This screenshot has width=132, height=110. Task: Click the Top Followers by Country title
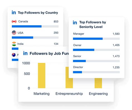(x=38, y=13)
